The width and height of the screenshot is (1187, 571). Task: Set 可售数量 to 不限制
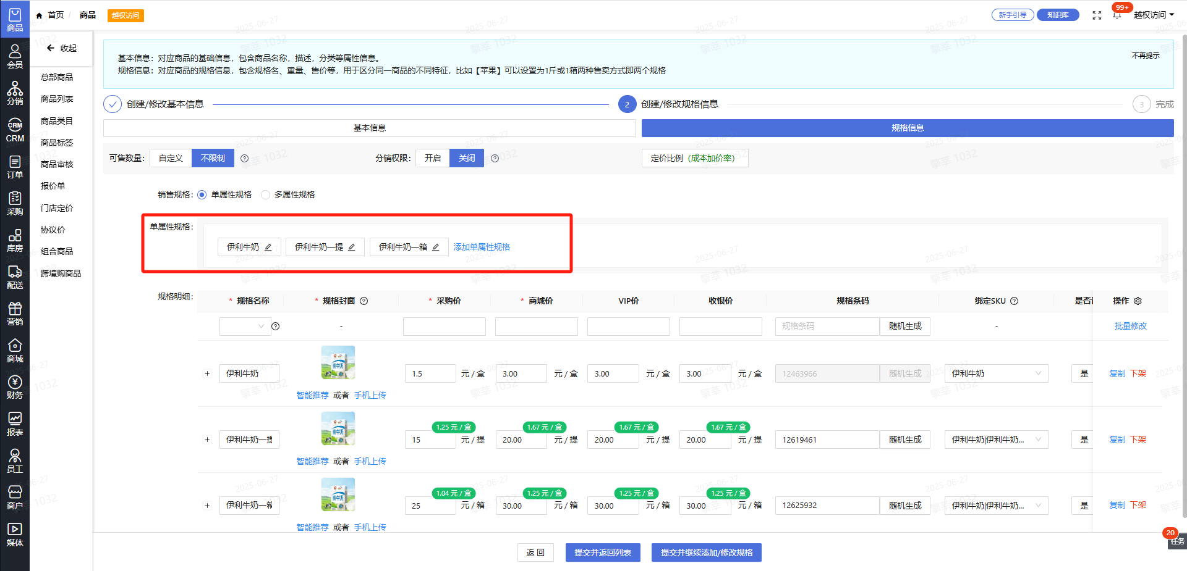(213, 158)
